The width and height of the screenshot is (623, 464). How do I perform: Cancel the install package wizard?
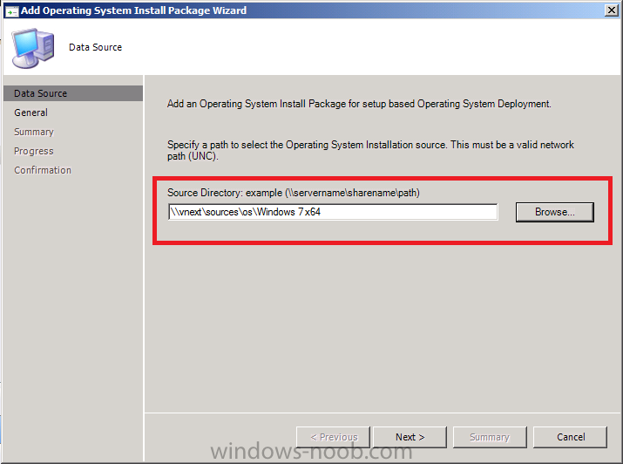pos(570,437)
